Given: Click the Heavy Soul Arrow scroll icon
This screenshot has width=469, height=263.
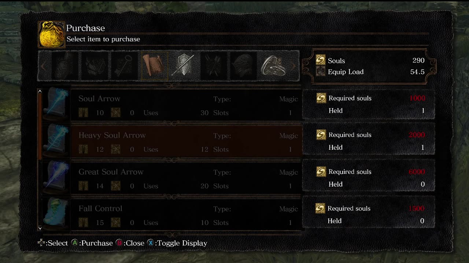Looking at the screenshot, I should click(56, 141).
